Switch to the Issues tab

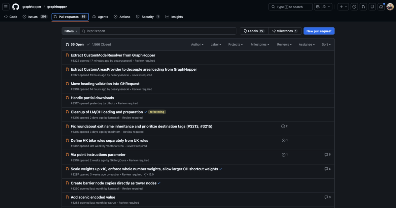point(35,17)
